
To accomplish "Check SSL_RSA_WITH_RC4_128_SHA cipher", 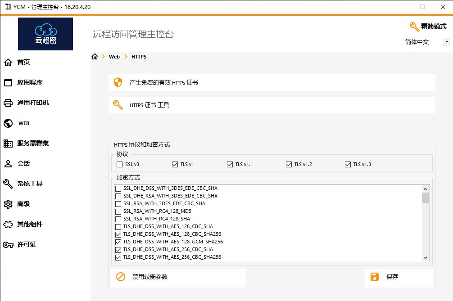I will click(x=118, y=219).
